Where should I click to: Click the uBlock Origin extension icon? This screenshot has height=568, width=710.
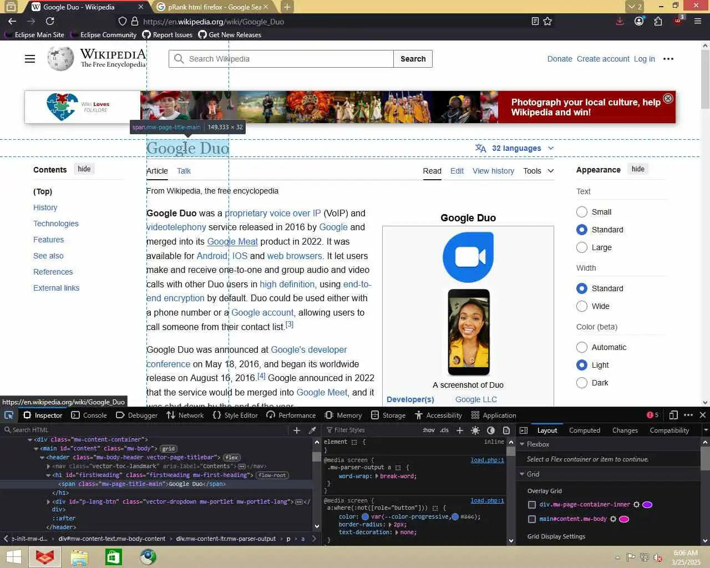pos(678,20)
